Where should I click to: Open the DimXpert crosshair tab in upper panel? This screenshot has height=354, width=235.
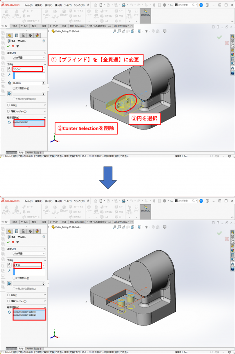pyautogui.click(x=30, y=35)
